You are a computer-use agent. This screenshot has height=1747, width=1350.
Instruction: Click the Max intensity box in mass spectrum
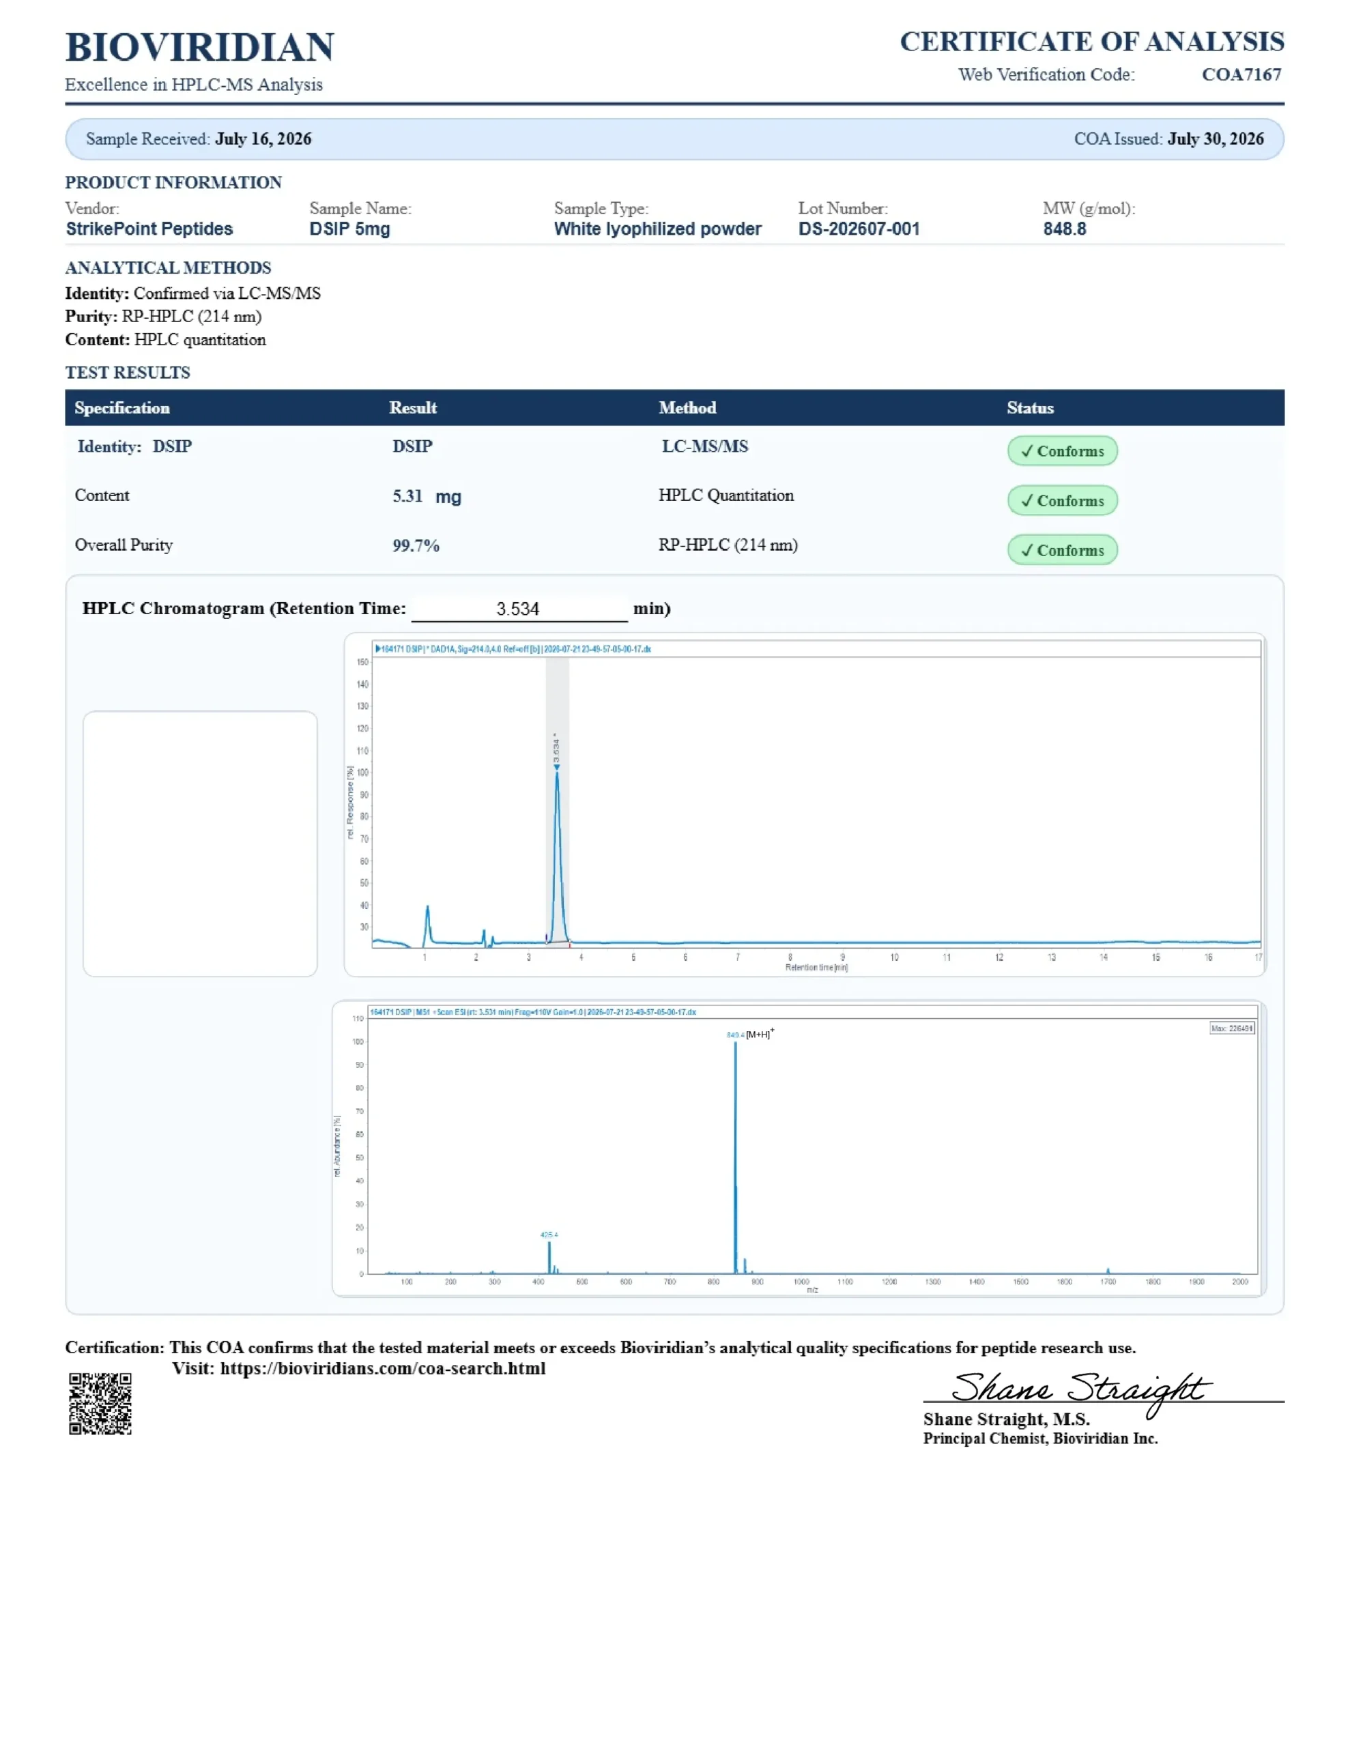pos(1231,1028)
